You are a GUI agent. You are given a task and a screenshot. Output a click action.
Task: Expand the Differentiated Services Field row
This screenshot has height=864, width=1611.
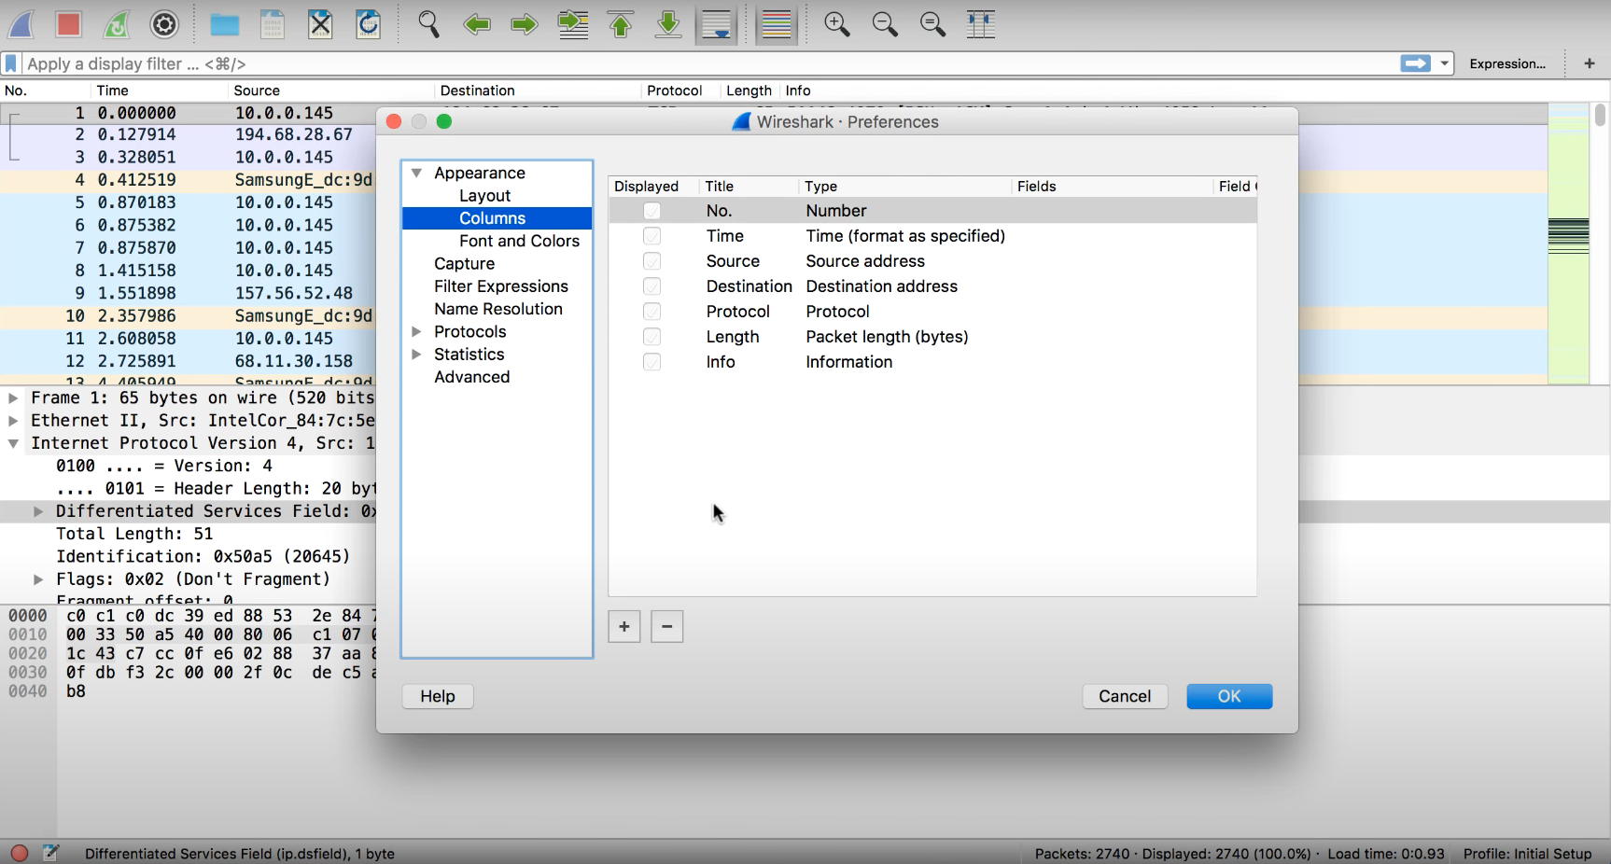38,511
